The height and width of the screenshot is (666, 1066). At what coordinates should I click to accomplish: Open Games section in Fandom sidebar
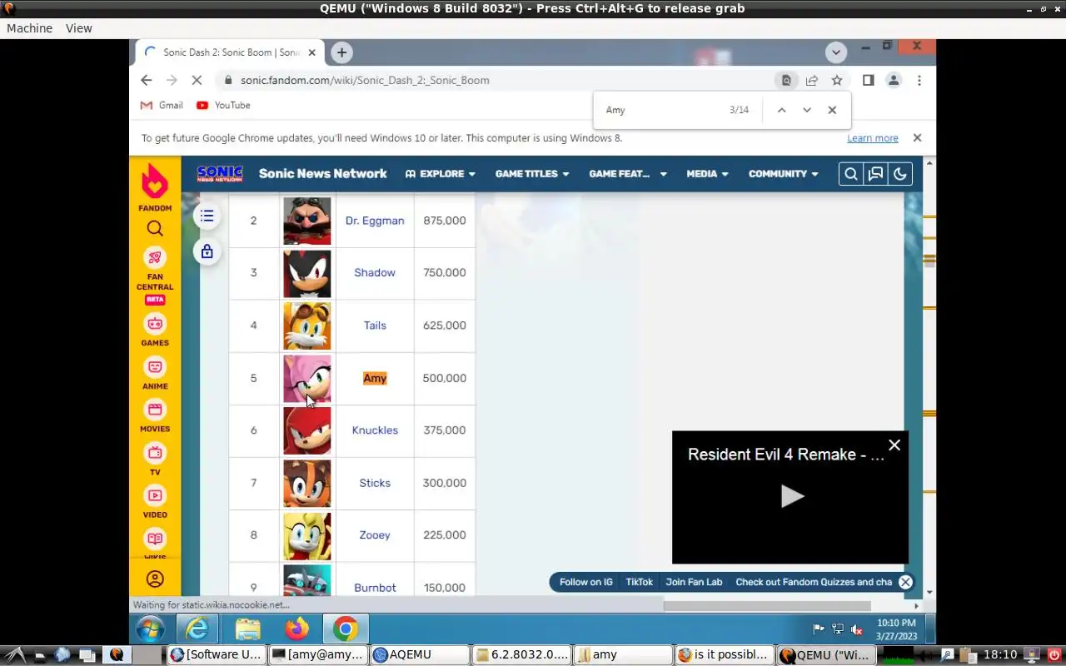coord(155,331)
